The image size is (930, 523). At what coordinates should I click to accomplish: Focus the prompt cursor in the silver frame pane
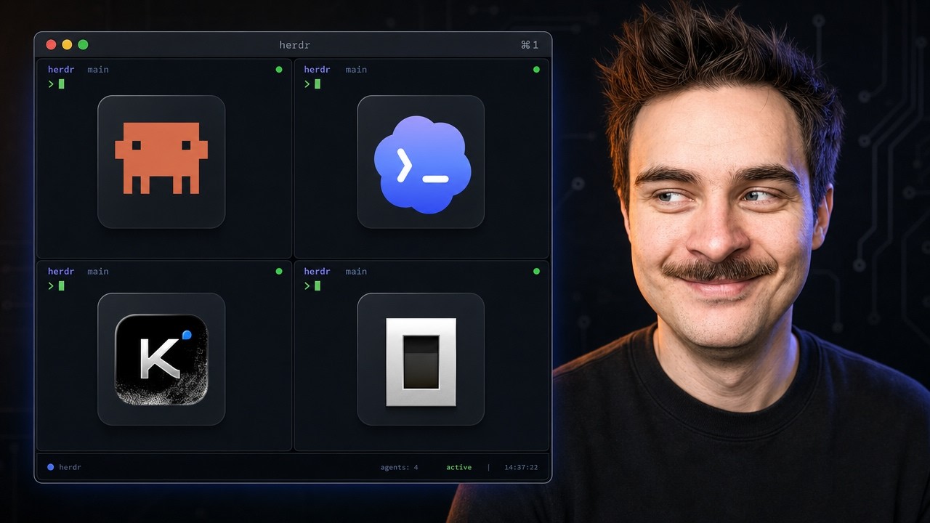[x=318, y=286]
